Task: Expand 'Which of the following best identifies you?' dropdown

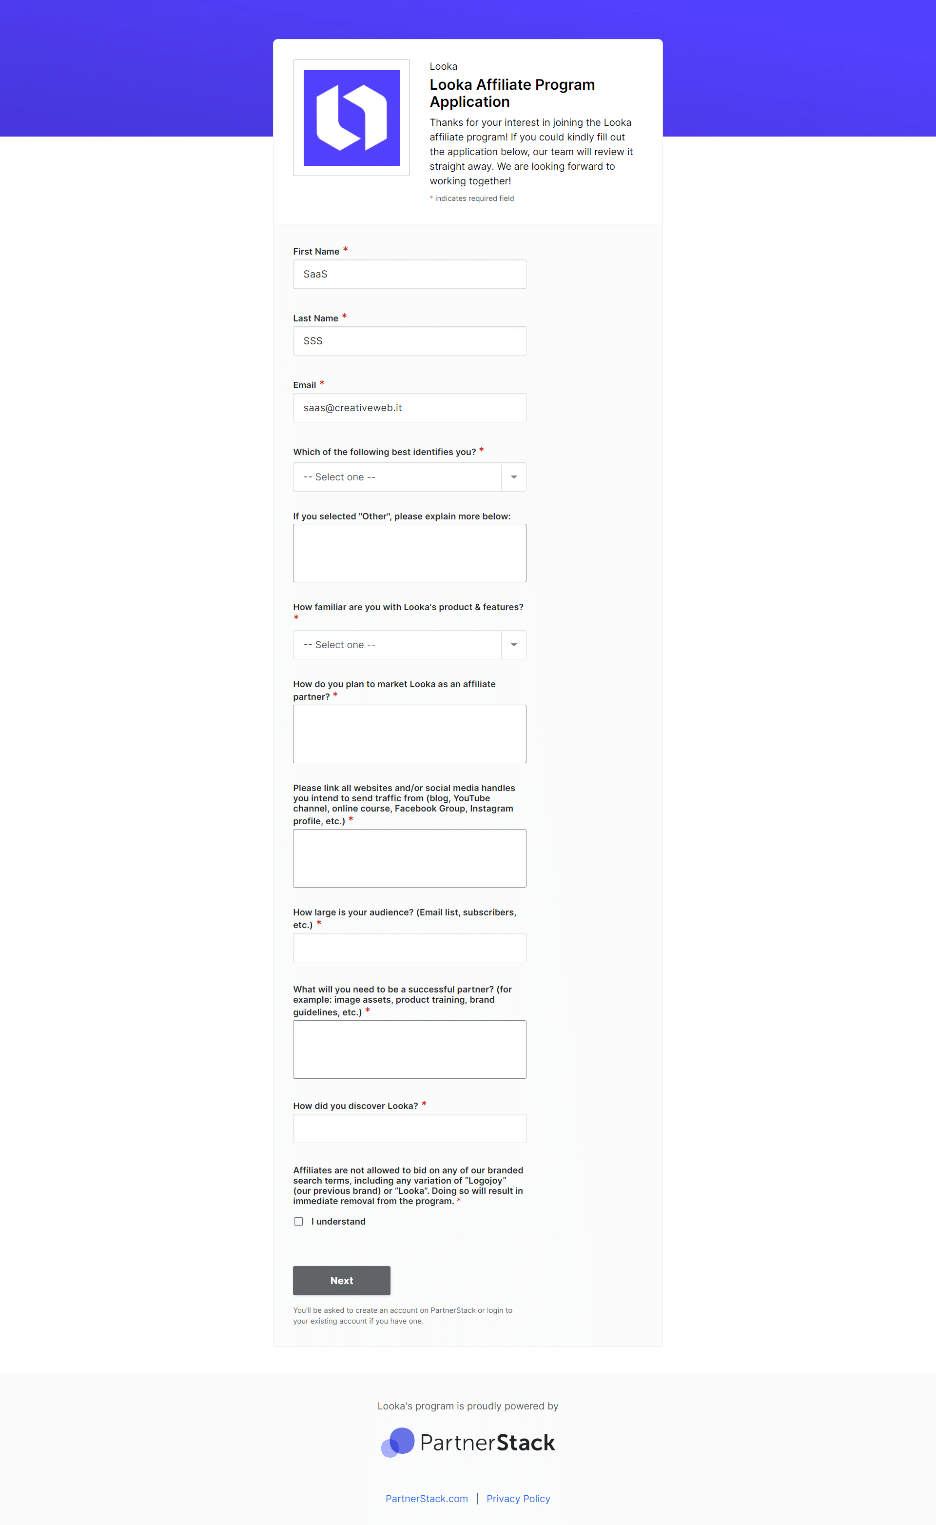Action: coord(513,476)
